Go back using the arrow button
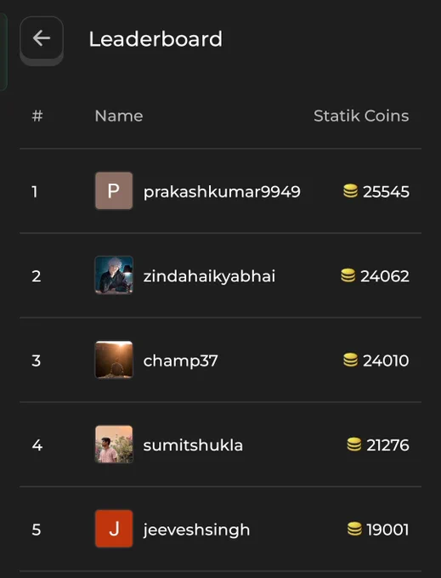Image resolution: width=441 pixels, height=578 pixels. pos(42,38)
